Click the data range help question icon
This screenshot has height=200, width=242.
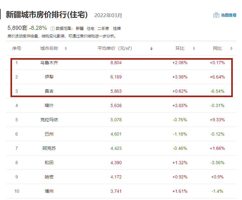tap(53, 29)
